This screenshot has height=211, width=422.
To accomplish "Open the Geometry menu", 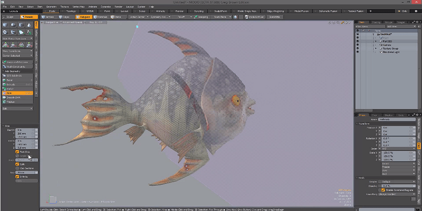I will (x=52, y=7).
